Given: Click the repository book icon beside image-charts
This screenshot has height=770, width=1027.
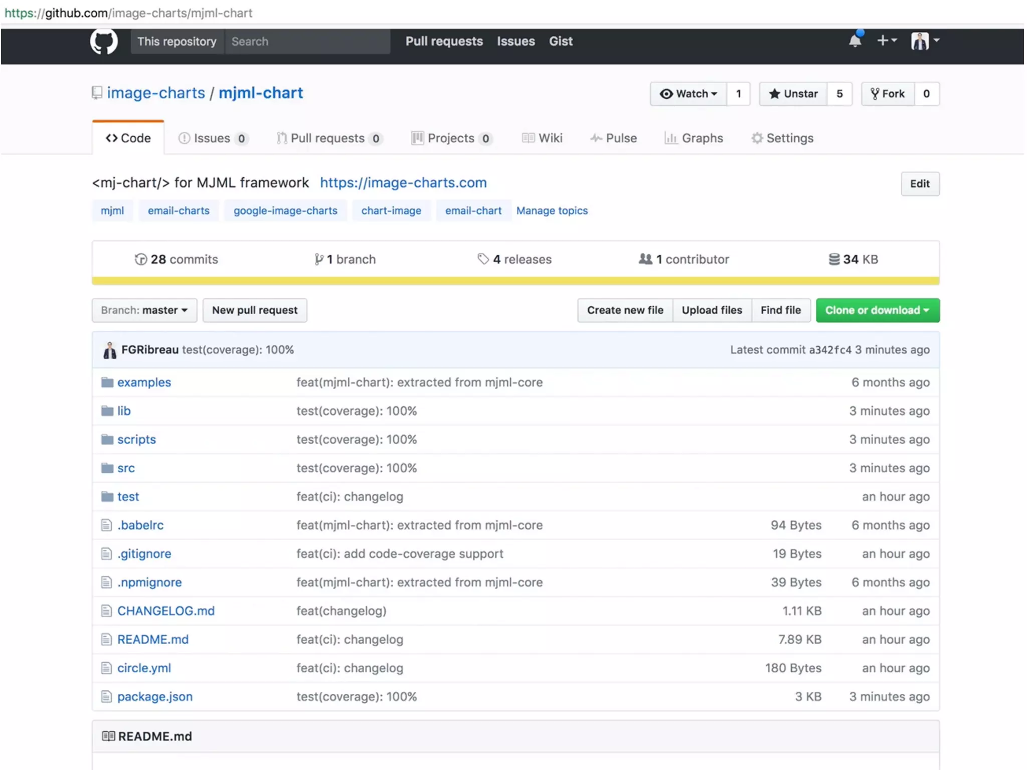Looking at the screenshot, I should tap(97, 93).
